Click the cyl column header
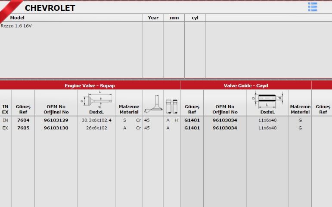 point(195,18)
